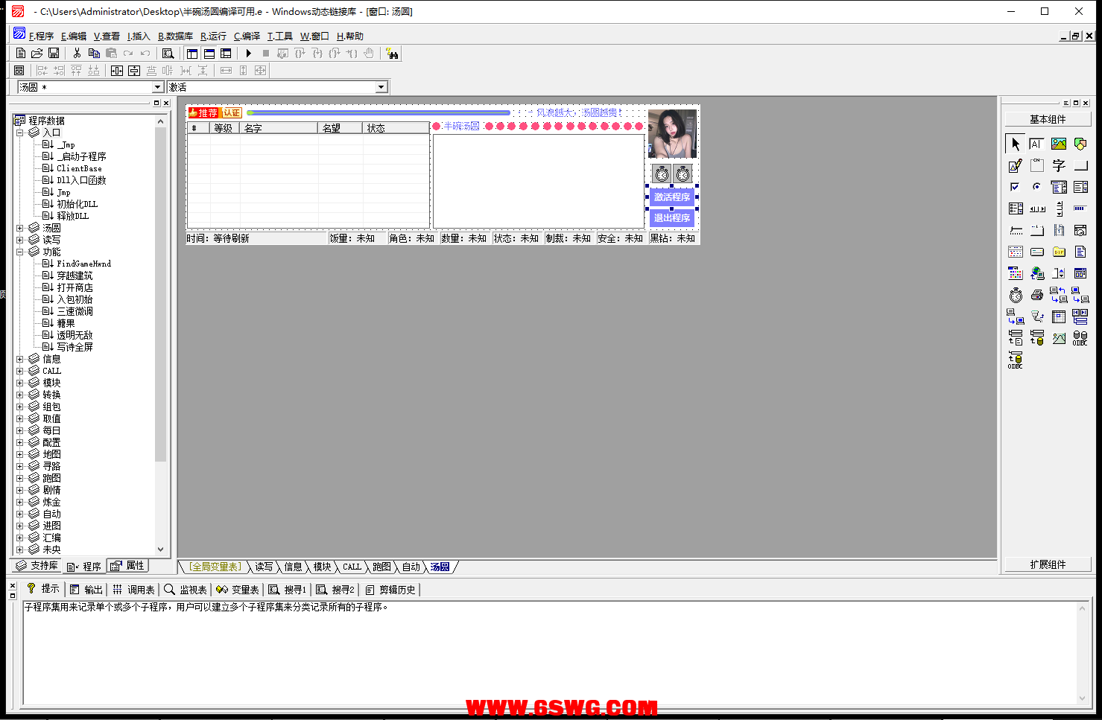Click the Run program play button
Image resolution: width=1102 pixels, height=720 pixels.
click(249, 54)
